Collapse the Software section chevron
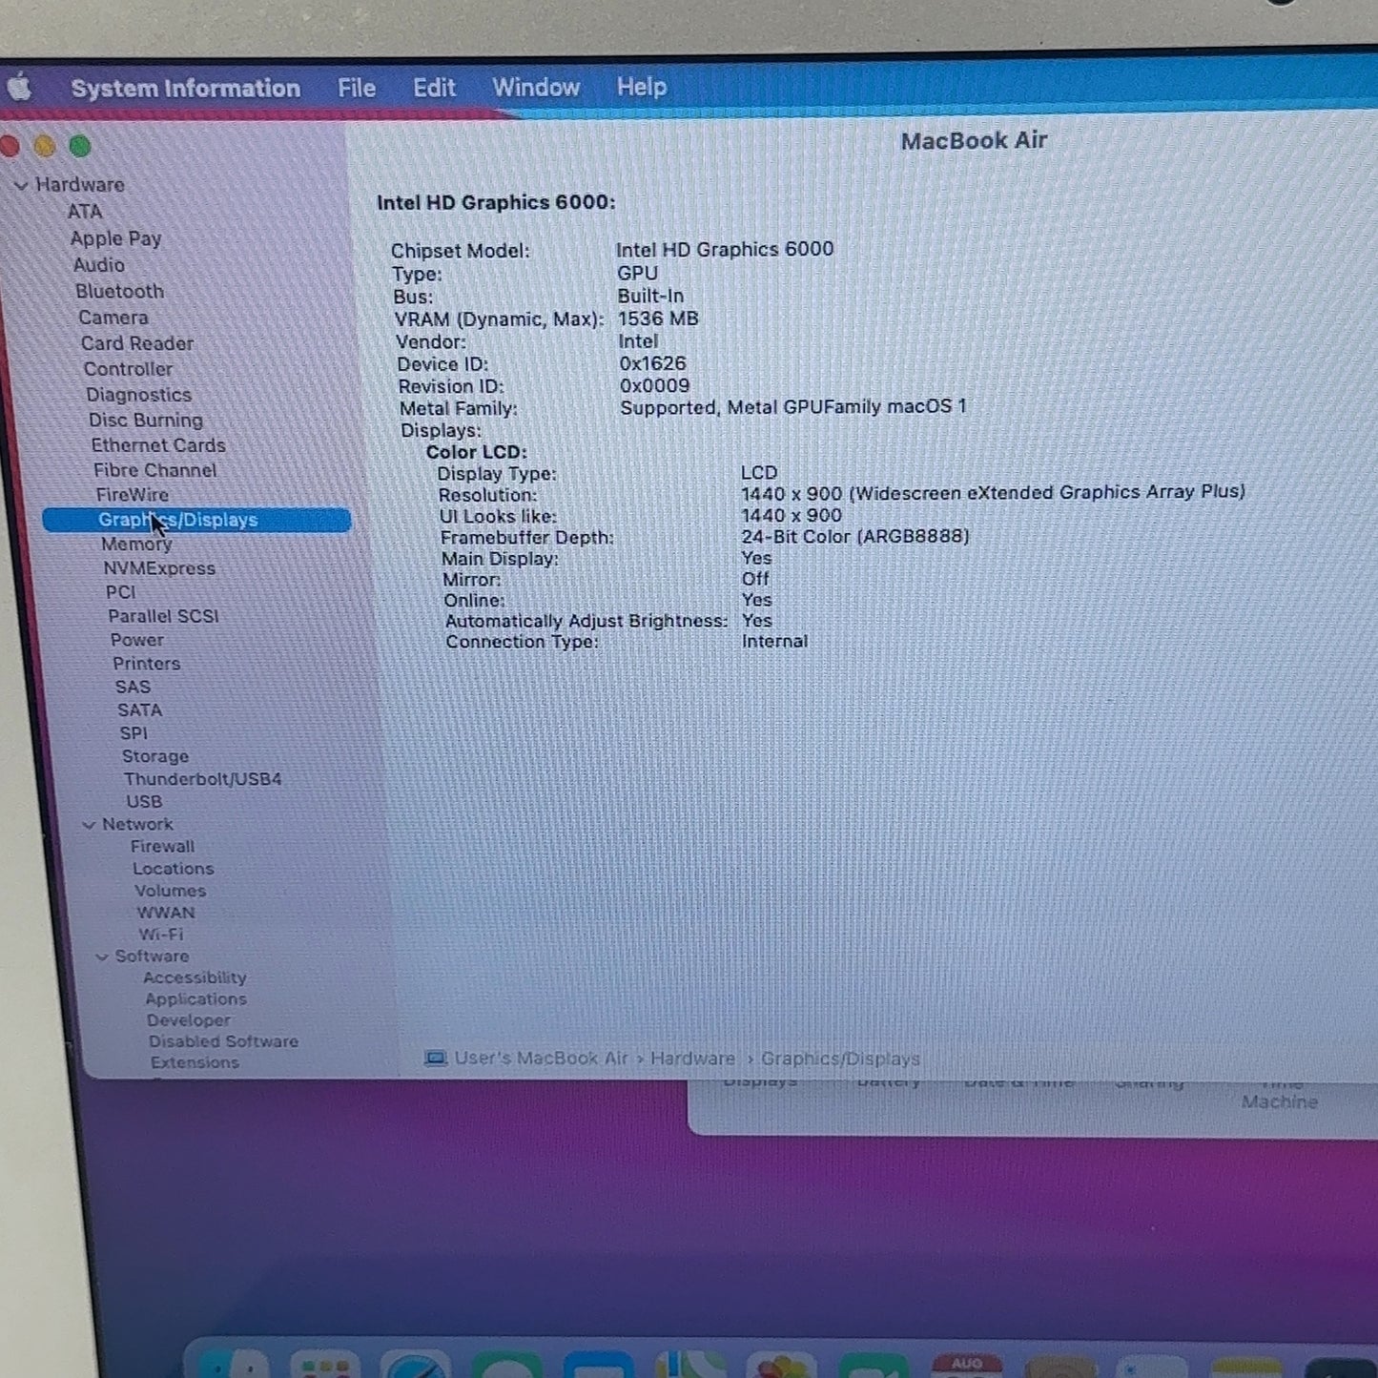 point(102,956)
